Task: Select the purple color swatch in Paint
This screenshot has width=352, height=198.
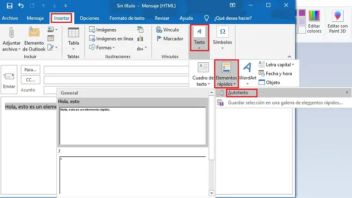Action: [302, 13]
